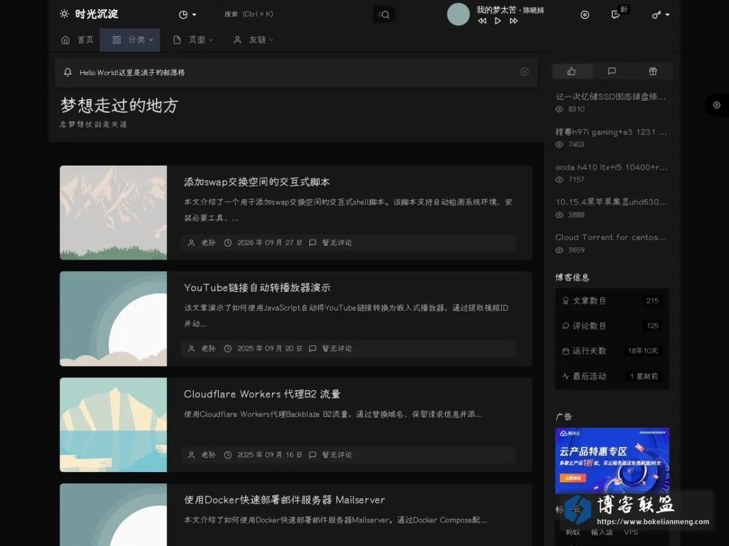Click the music player album avatar

click(458, 15)
